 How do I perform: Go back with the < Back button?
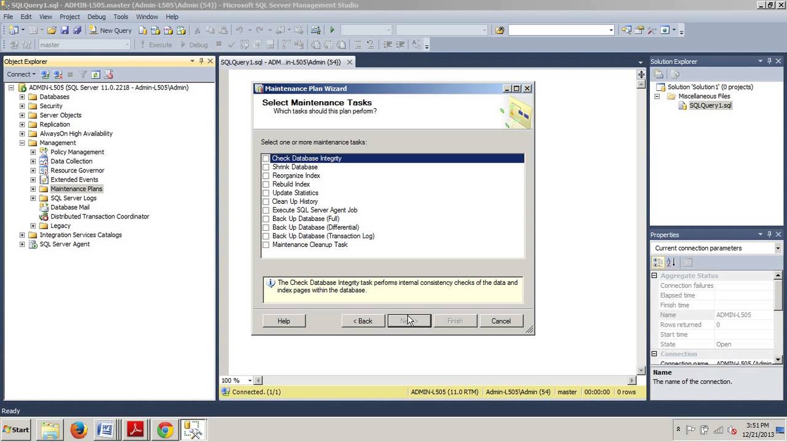point(363,321)
